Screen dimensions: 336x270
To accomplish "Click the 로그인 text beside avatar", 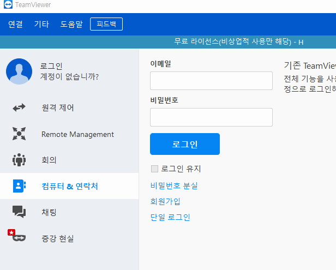I will (51, 66).
